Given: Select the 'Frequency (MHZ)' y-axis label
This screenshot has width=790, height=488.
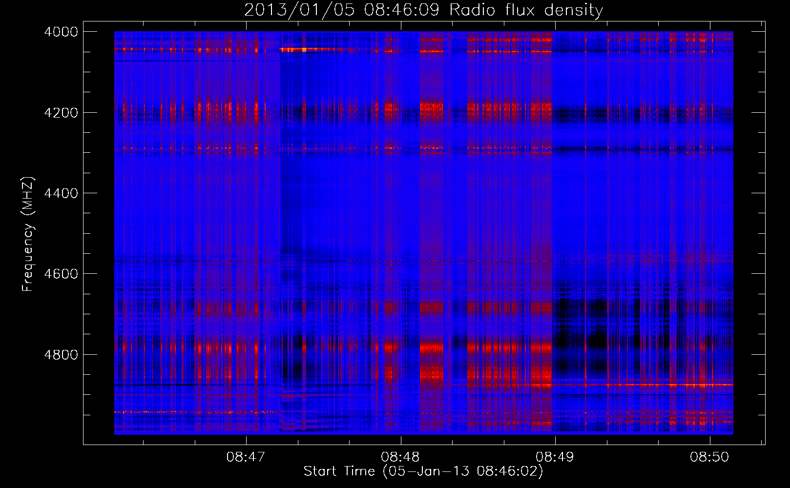Looking at the screenshot, I should pos(28,234).
